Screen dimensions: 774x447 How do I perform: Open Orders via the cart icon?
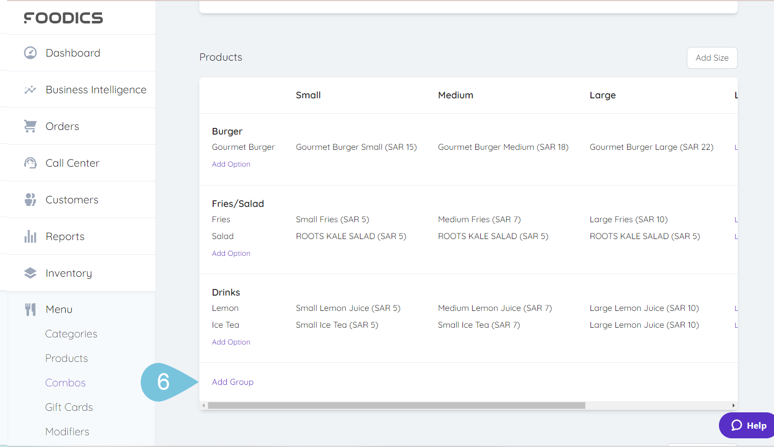point(30,126)
